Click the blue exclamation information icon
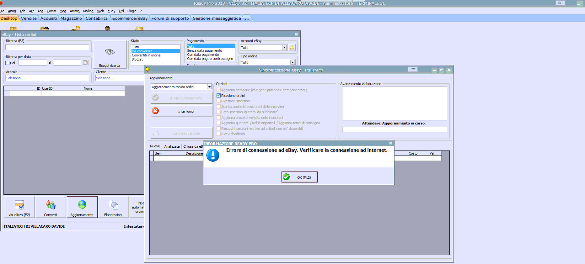585x264 pixels. [x=213, y=155]
